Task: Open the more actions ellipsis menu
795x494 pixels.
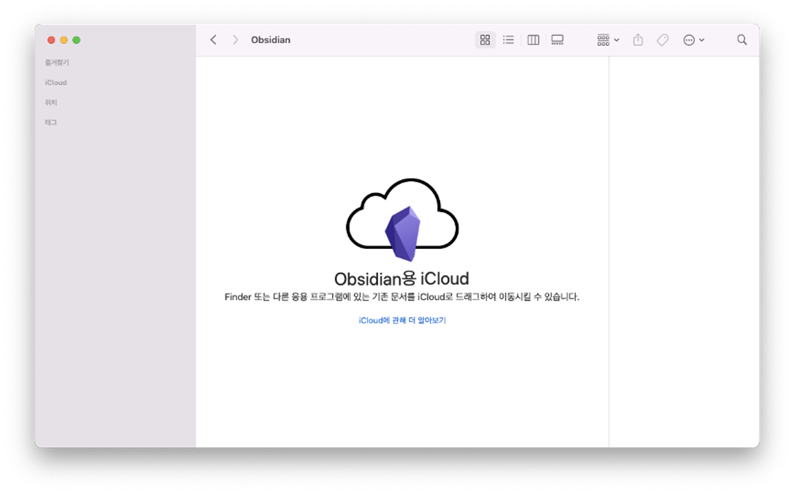Action: click(693, 40)
